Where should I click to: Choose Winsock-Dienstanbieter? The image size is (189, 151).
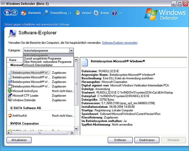48,65
